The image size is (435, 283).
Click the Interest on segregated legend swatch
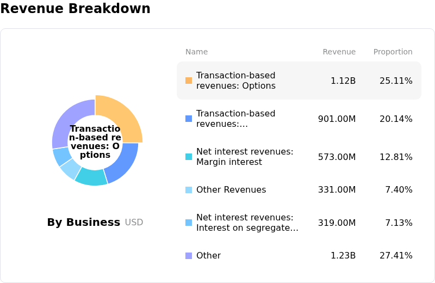tap(189, 223)
